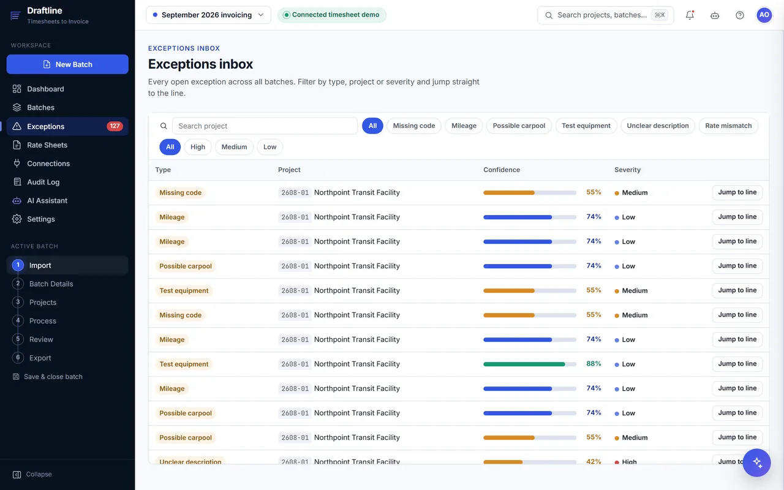Click the Search project input field

pos(265,126)
